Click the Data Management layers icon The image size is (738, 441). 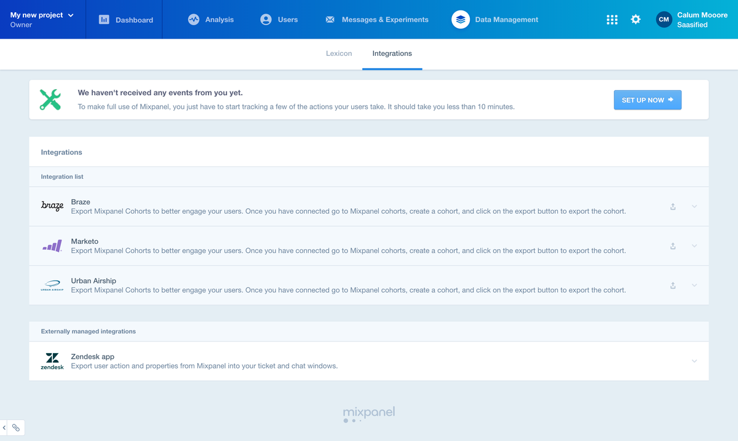(461, 20)
